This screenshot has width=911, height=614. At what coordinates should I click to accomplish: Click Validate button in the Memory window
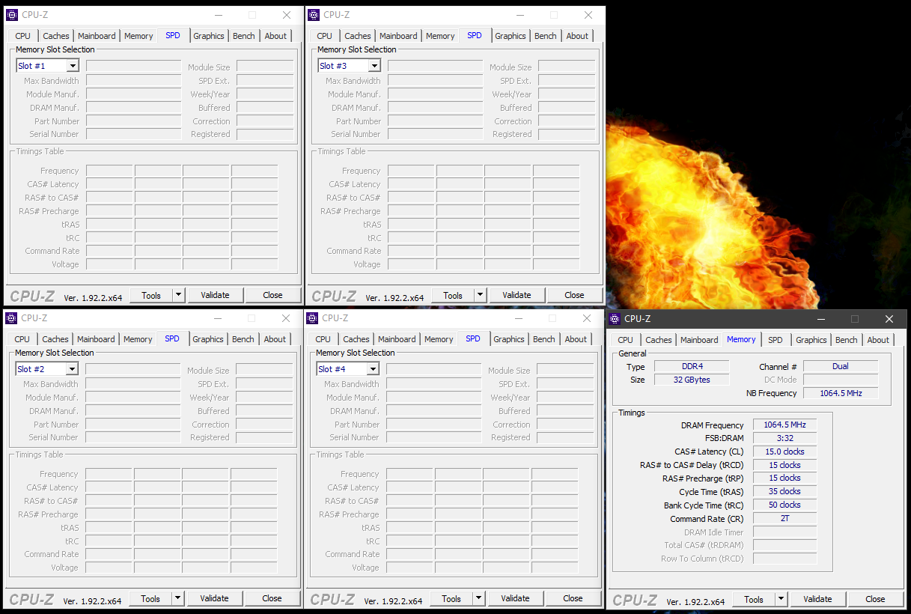point(817,599)
